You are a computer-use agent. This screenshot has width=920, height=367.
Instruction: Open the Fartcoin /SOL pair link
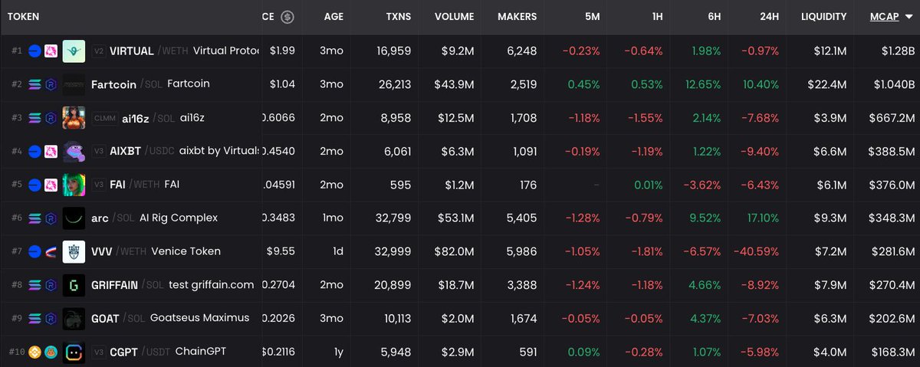126,84
